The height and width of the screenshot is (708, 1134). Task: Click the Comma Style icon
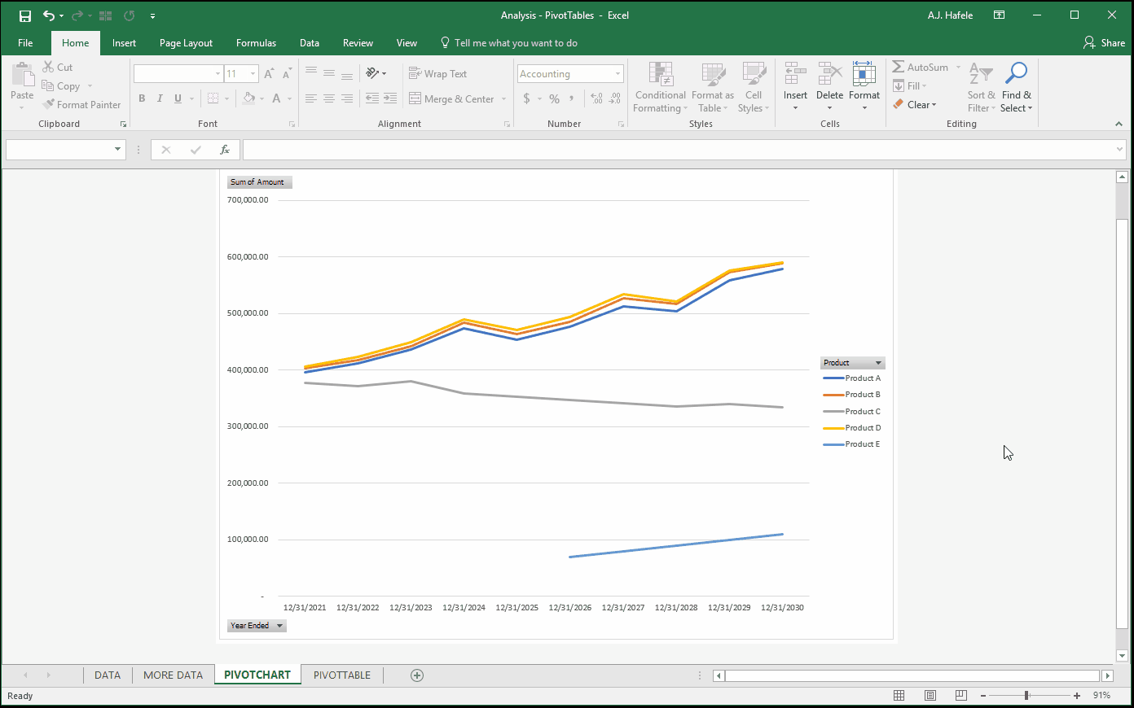click(572, 98)
